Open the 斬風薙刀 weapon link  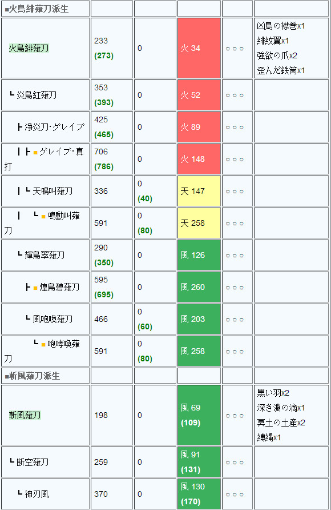[x=25, y=415]
